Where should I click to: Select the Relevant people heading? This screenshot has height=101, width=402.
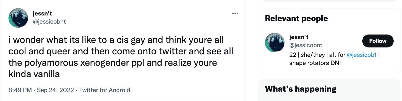click(x=296, y=18)
